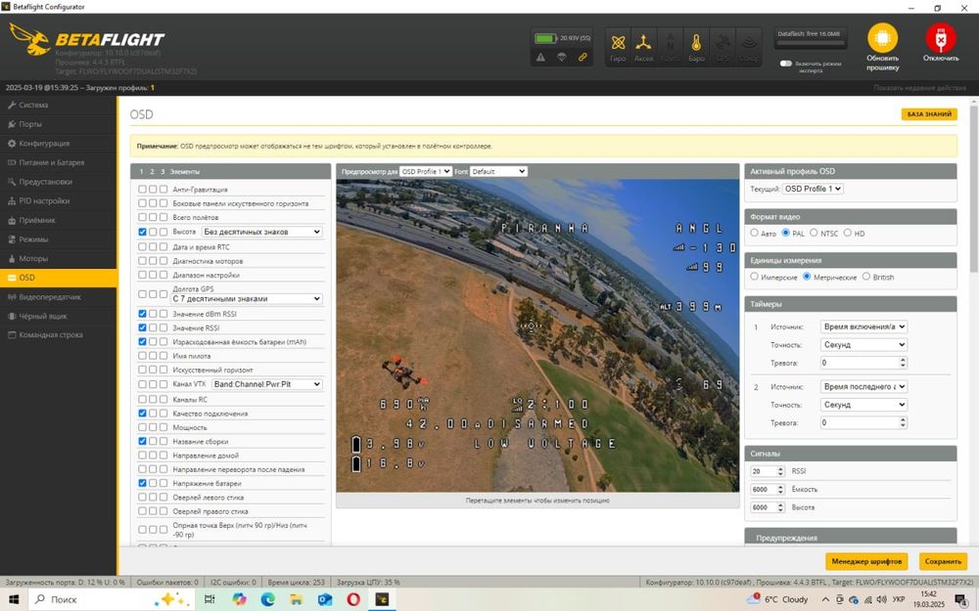The image size is (979, 611).
Task: Open the Моторы tab in sidebar
Action: pos(33,259)
